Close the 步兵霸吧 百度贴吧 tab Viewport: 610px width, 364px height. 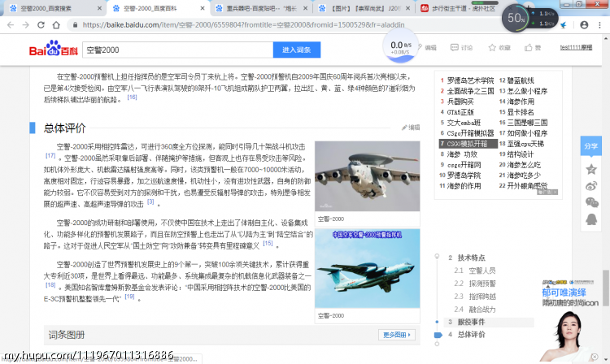point(305,8)
